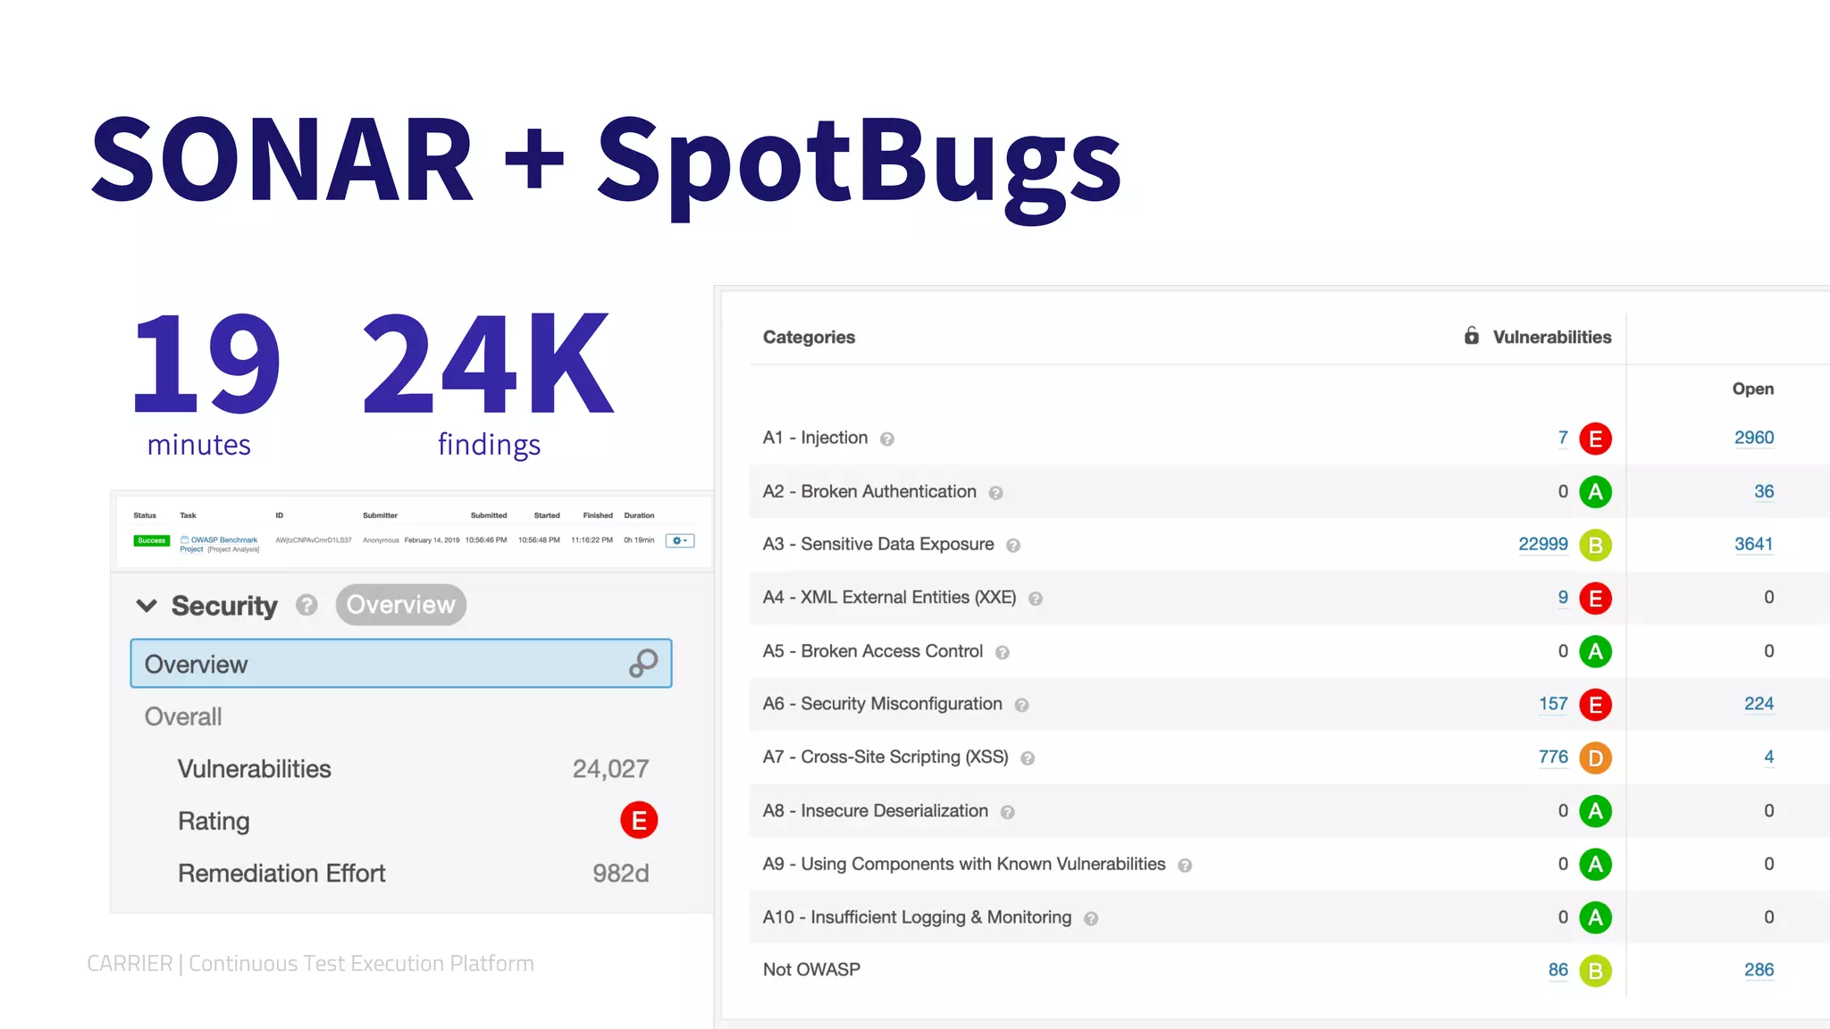Click help icon next to A1 - Injection
Viewport: 1830px width, 1029px height.
tap(887, 439)
